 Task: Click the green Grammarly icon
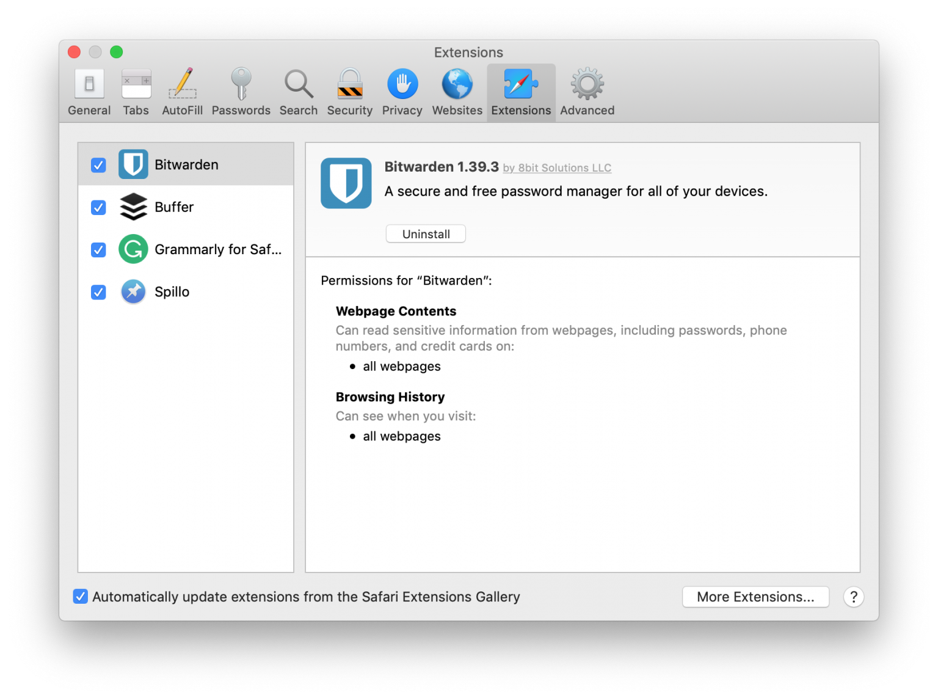133,249
